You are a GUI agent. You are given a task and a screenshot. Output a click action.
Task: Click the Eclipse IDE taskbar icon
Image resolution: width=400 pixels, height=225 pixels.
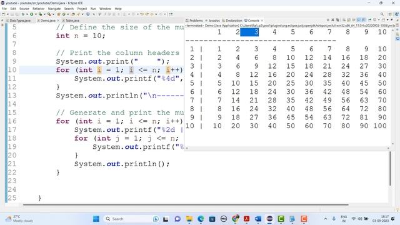(x=269, y=219)
